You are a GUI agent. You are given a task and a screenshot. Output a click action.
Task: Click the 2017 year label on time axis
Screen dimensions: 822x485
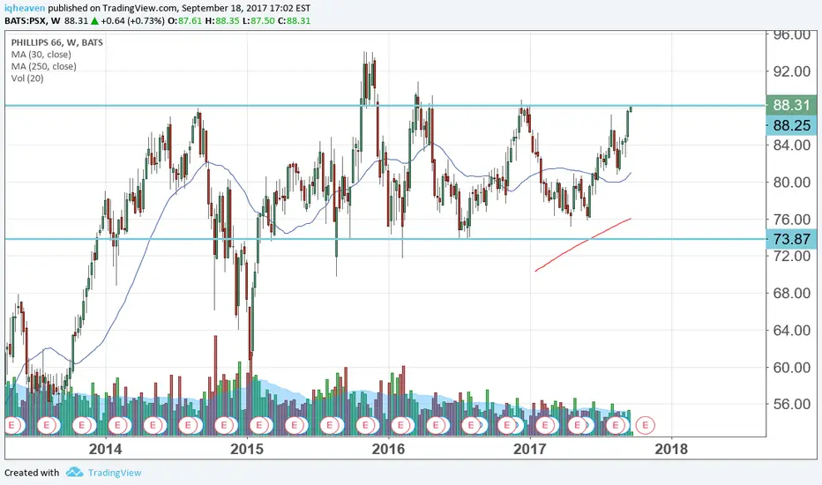[x=529, y=449]
